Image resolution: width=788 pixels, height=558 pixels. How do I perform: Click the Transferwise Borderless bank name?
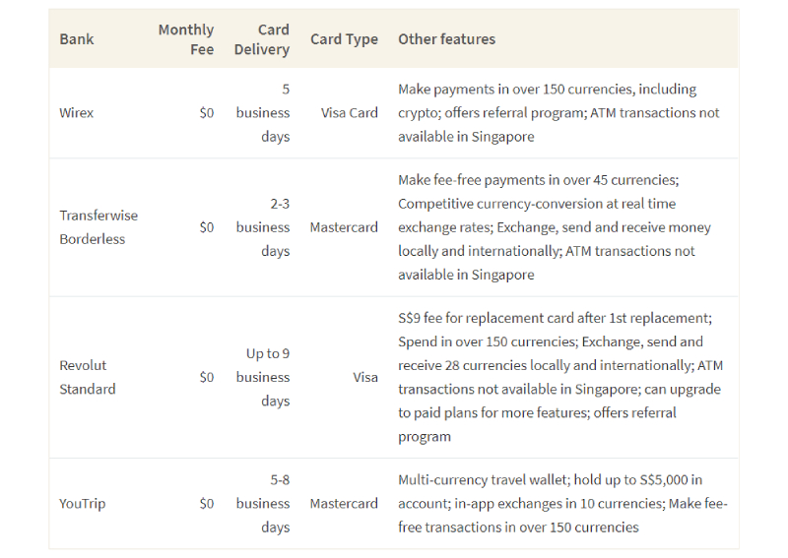pyautogui.click(x=98, y=227)
